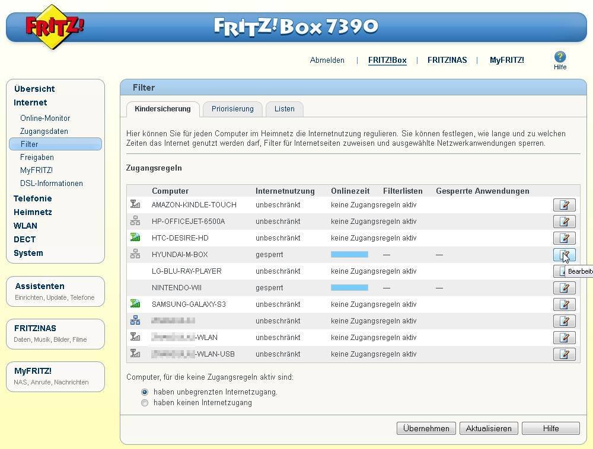Click NINTENDO-WII Onlinezeit blue bar

tap(349, 288)
